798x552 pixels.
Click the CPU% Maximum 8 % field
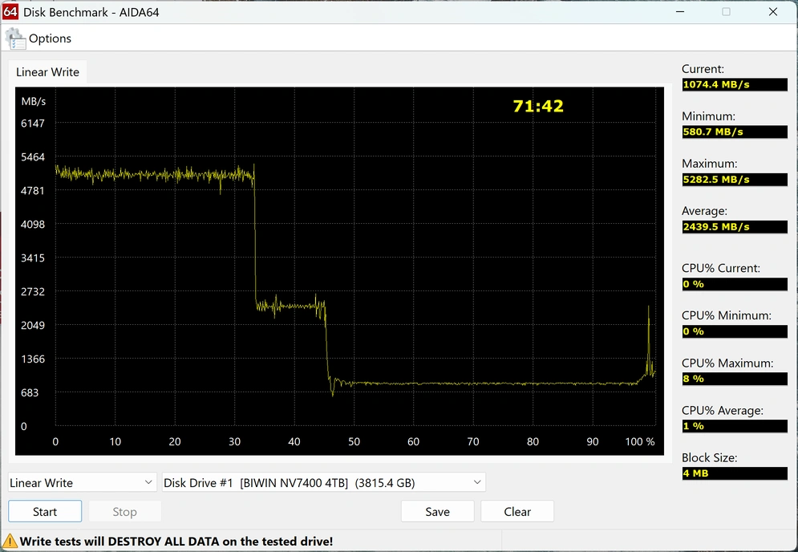(x=734, y=379)
